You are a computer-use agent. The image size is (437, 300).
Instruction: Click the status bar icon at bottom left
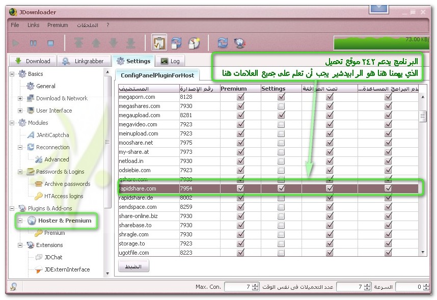(13, 286)
